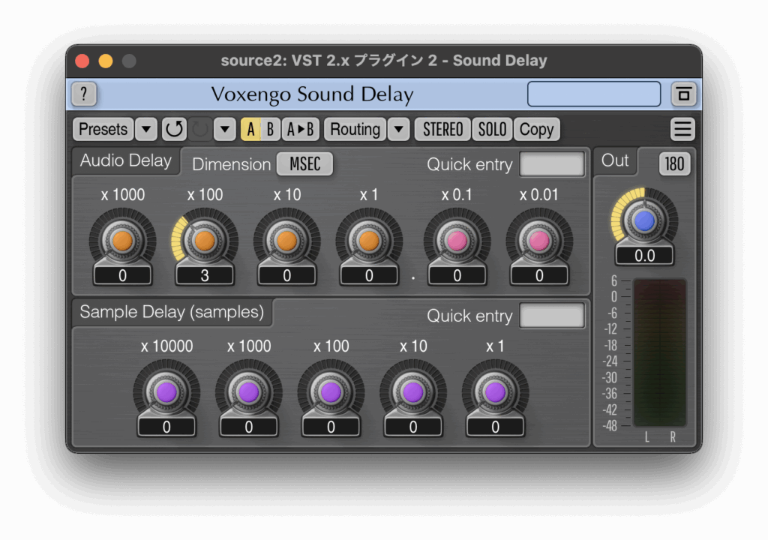Open the undo history dropdown arrow
The width and height of the screenshot is (768, 540).
pos(225,129)
